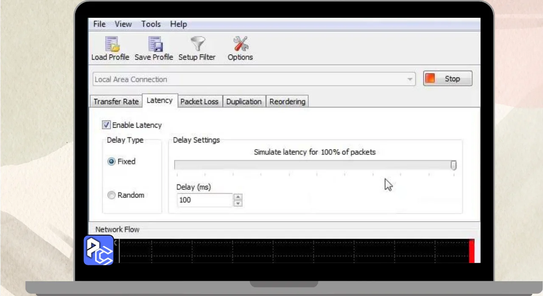The height and width of the screenshot is (296, 543).
Task: Select the Latency tab
Action: click(x=160, y=101)
